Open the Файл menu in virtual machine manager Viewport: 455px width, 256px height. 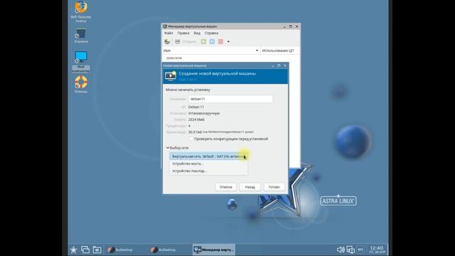click(x=168, y=33)
